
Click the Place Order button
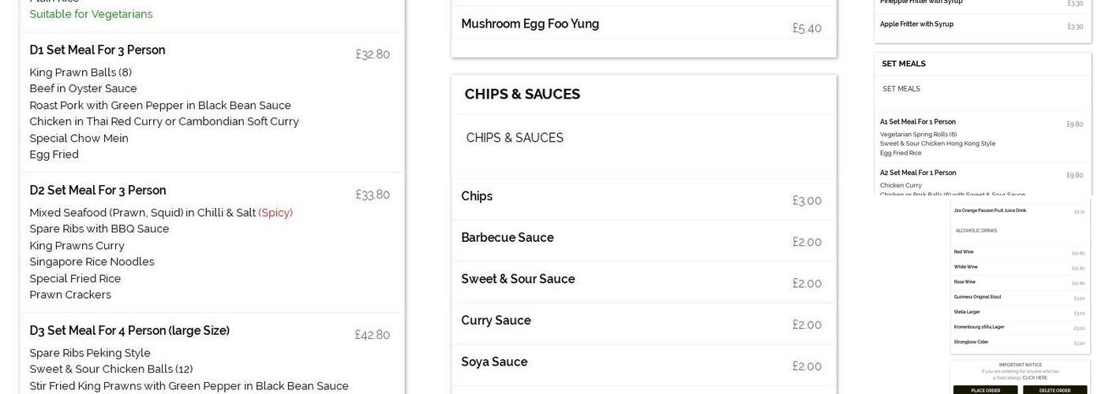(x=985, y=390)
